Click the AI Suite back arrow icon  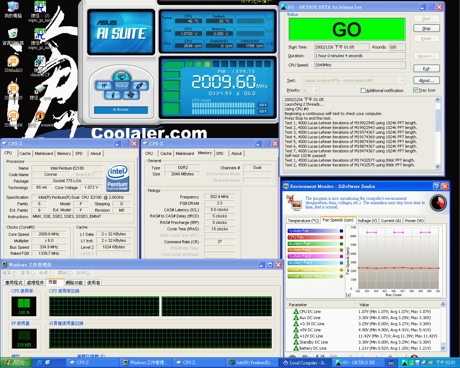(244, 2)
